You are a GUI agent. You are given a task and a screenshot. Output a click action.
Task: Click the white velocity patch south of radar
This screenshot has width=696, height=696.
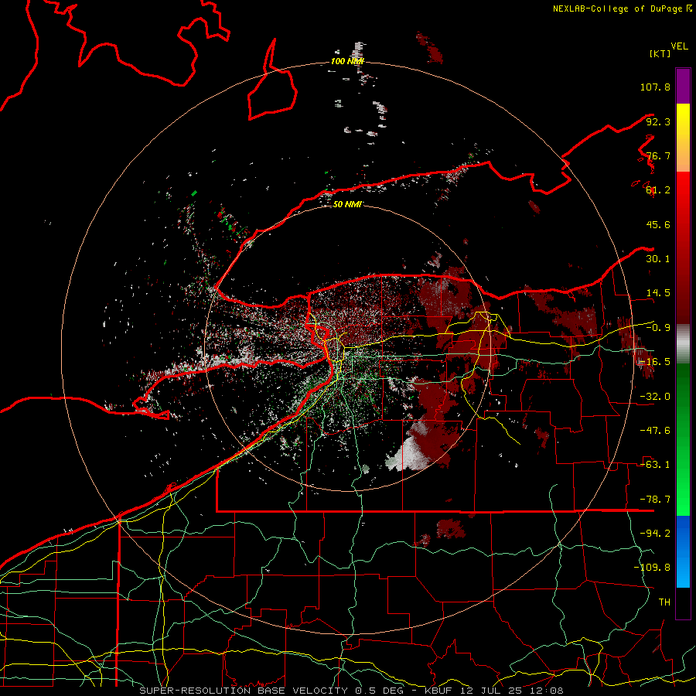[408, 455]
